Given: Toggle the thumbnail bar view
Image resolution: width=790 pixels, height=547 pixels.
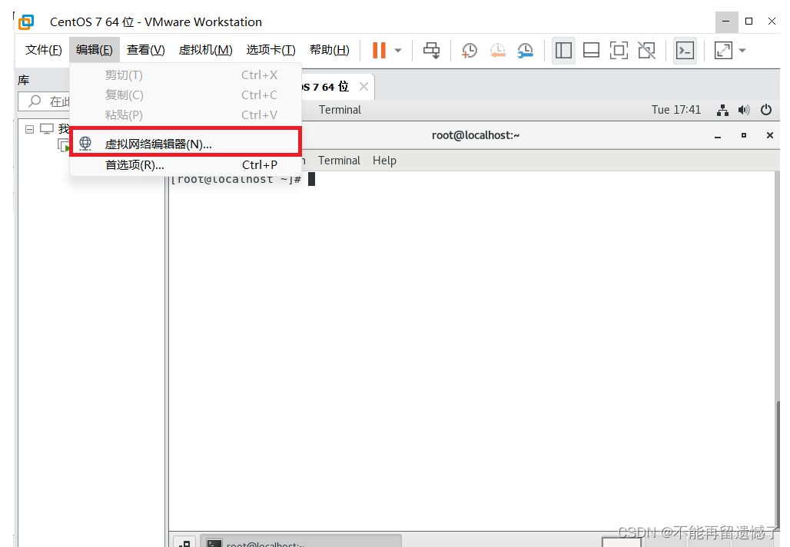Looking at the screenshot, I should click(x=591, y=51).
